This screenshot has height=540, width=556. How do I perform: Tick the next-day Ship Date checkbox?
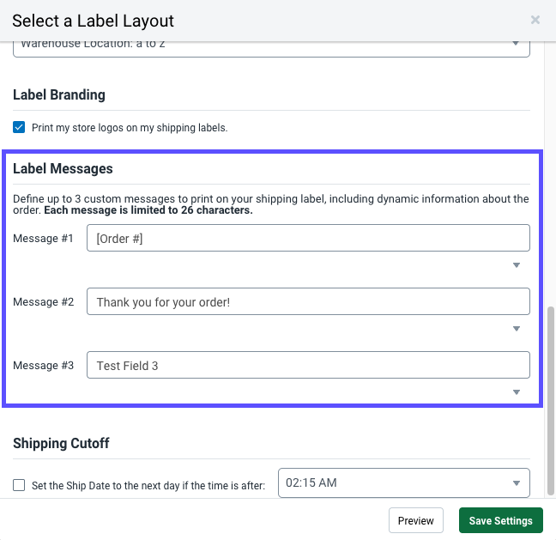[x=19, y=485]
